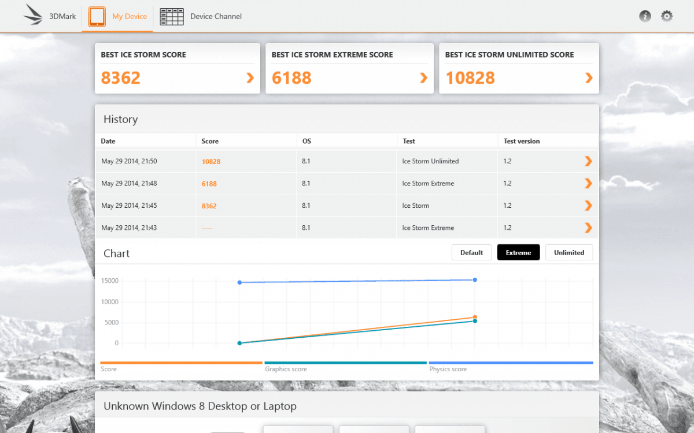Click the large 6188 best score value
This screenshot has height=433, width=694.
pyautogui.click(x=291, y=78)
